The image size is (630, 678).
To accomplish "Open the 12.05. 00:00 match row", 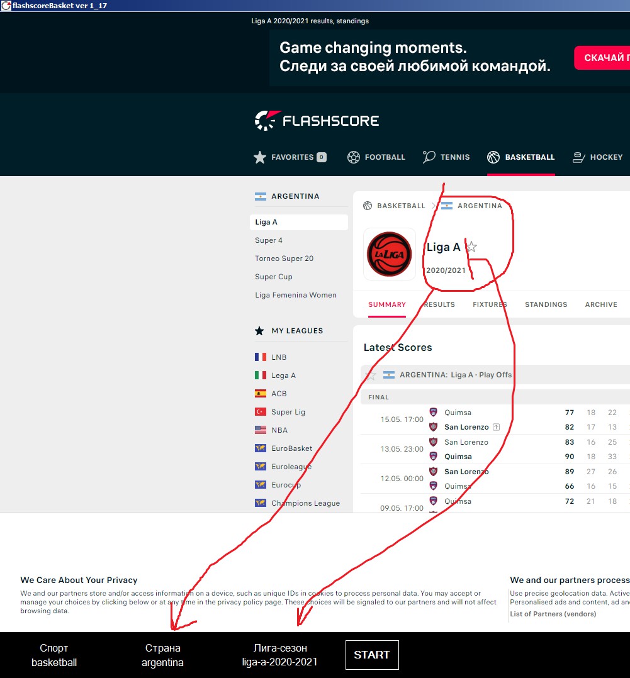I will click(x=495, y=479).
